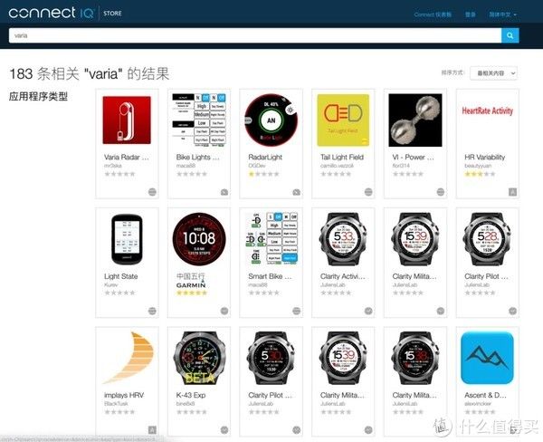Click the HR Variability star rating

click(x=480, y=174)
